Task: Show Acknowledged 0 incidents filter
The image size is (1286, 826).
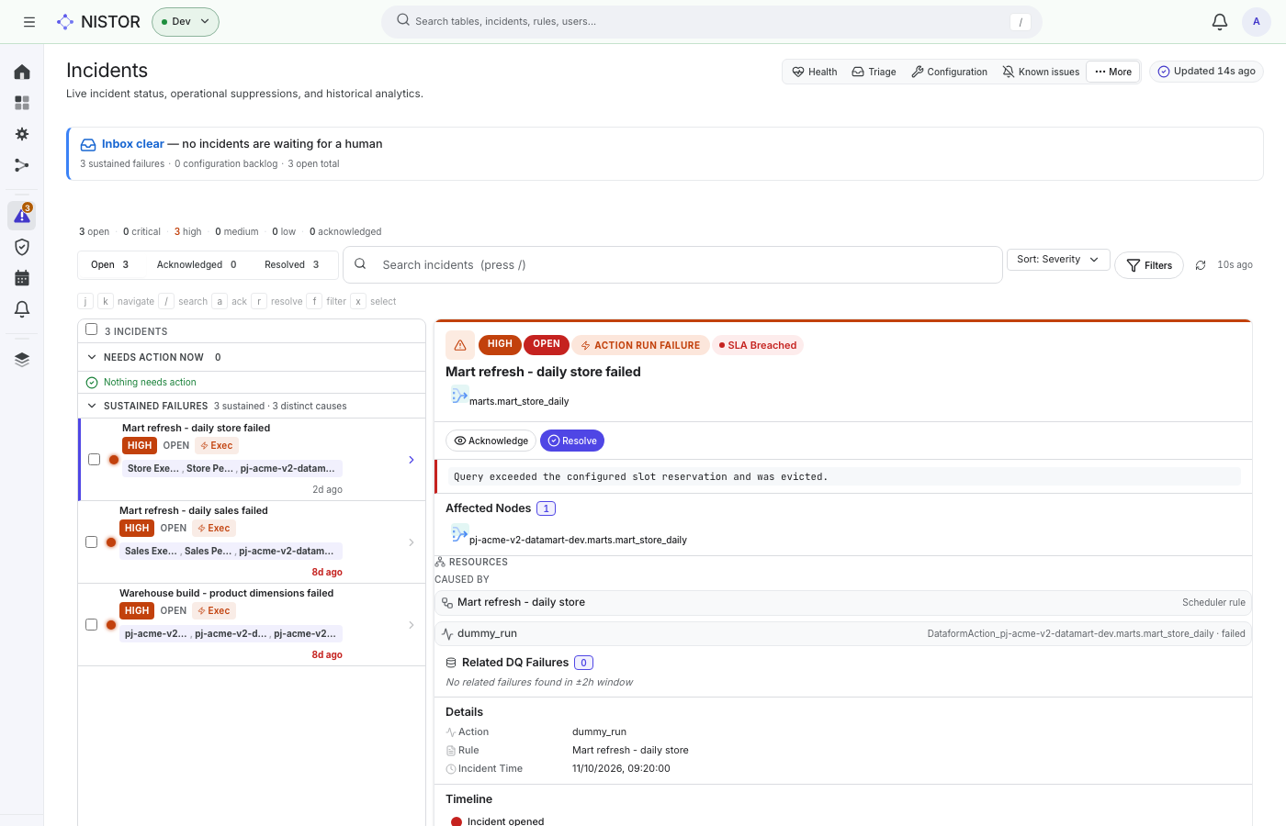Action: click(197, 264)
